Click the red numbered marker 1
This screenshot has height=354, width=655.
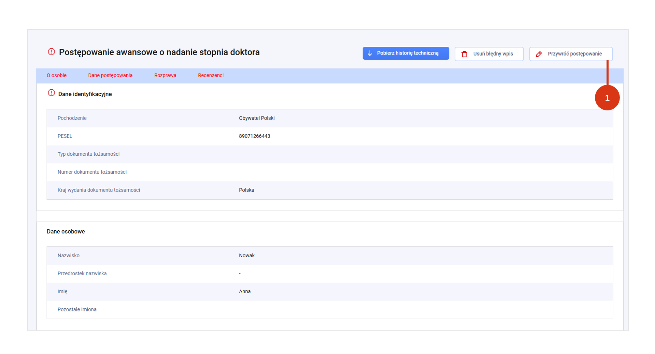click(607, 98)
